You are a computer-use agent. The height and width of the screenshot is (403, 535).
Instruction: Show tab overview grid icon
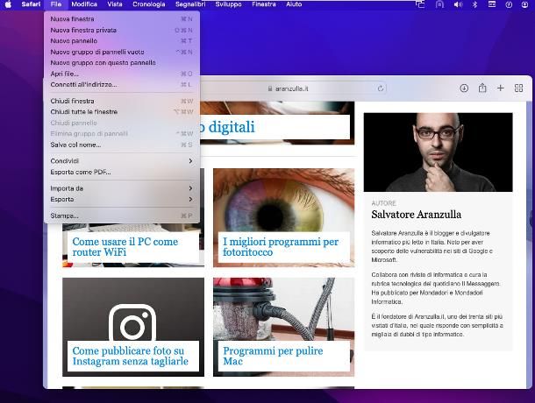pyautogui.click(x=518, y=88)
